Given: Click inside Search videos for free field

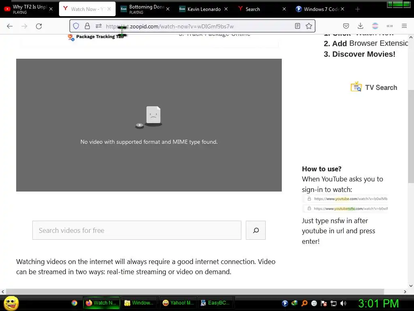Looking at the screenshot, I should 137,230.
